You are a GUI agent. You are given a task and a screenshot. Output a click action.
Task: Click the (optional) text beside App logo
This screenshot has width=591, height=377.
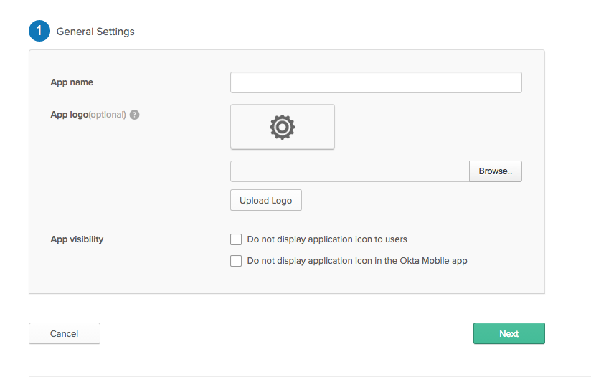coord(107,115)
